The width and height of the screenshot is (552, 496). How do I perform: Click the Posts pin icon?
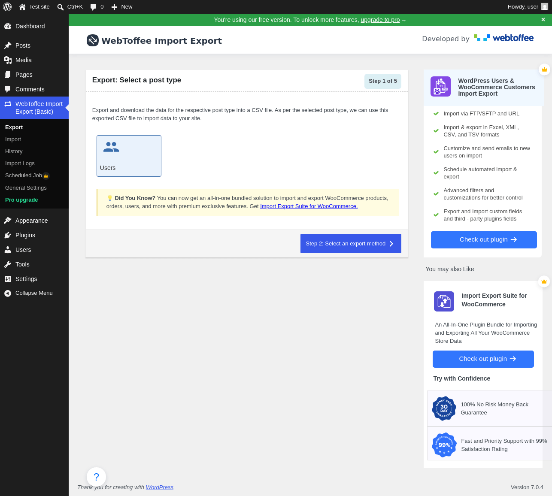pos(8,45)
